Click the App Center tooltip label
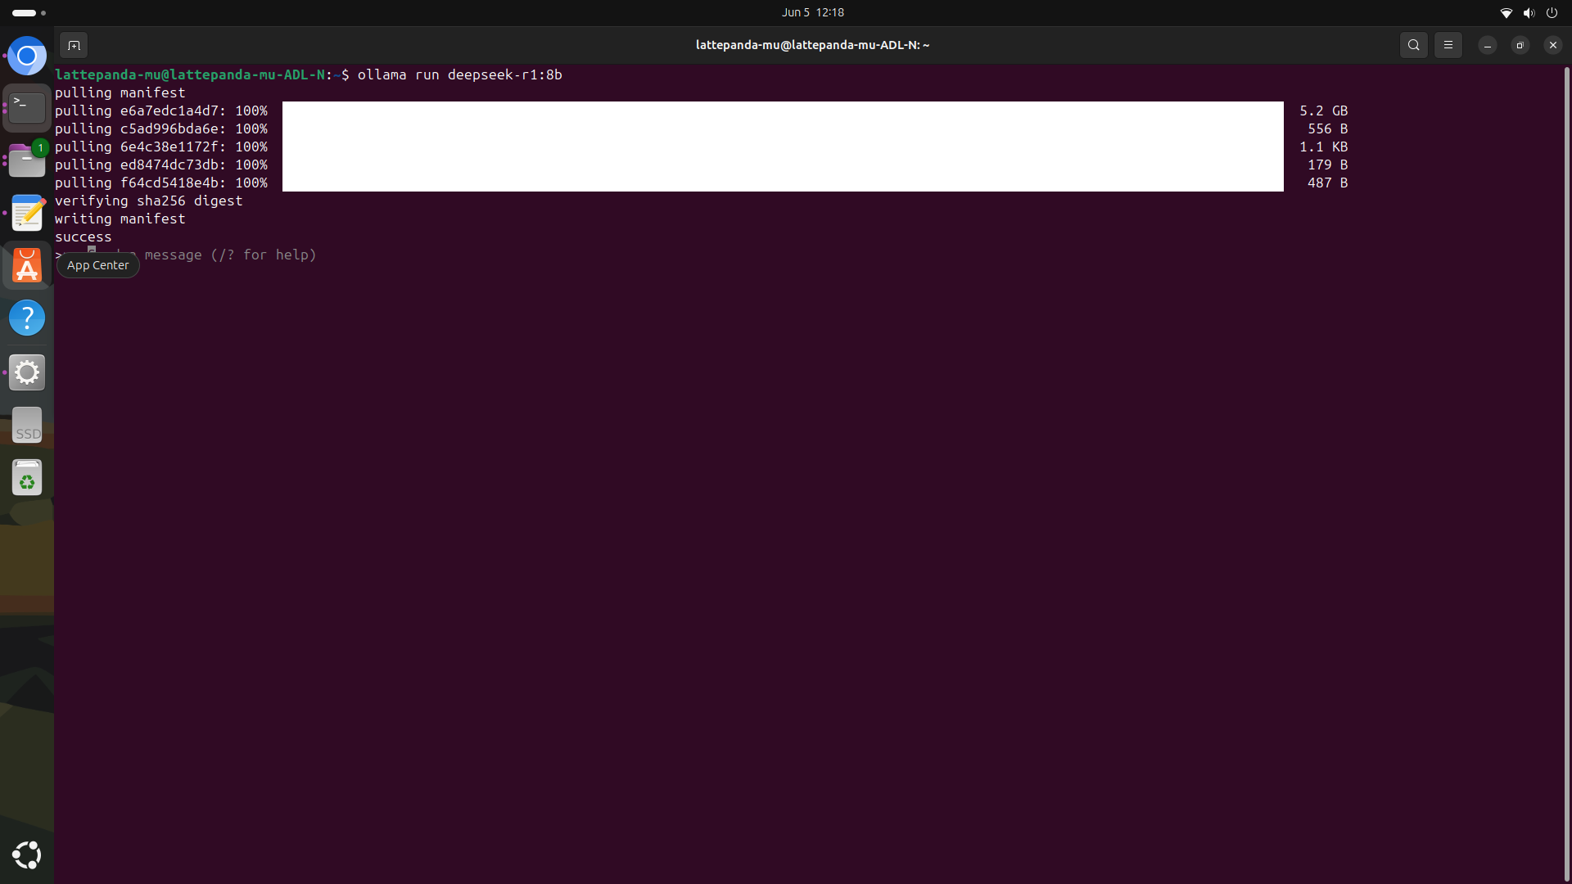This screenshot has width=1572, height=884. pos(98,265)
